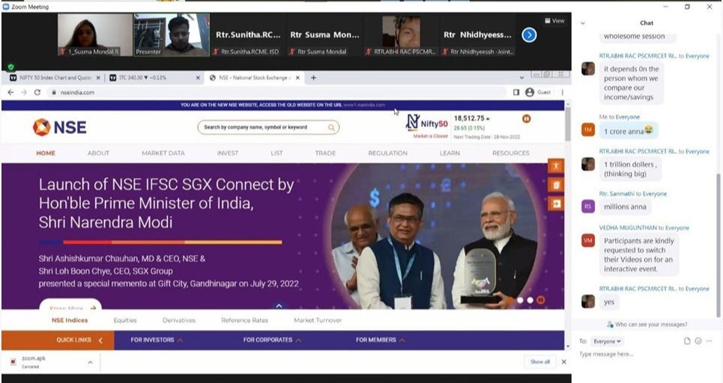Viewport: 723px width, 383px height.
Task: Select the Reference Rates tab
Action: tap(244, 320)
